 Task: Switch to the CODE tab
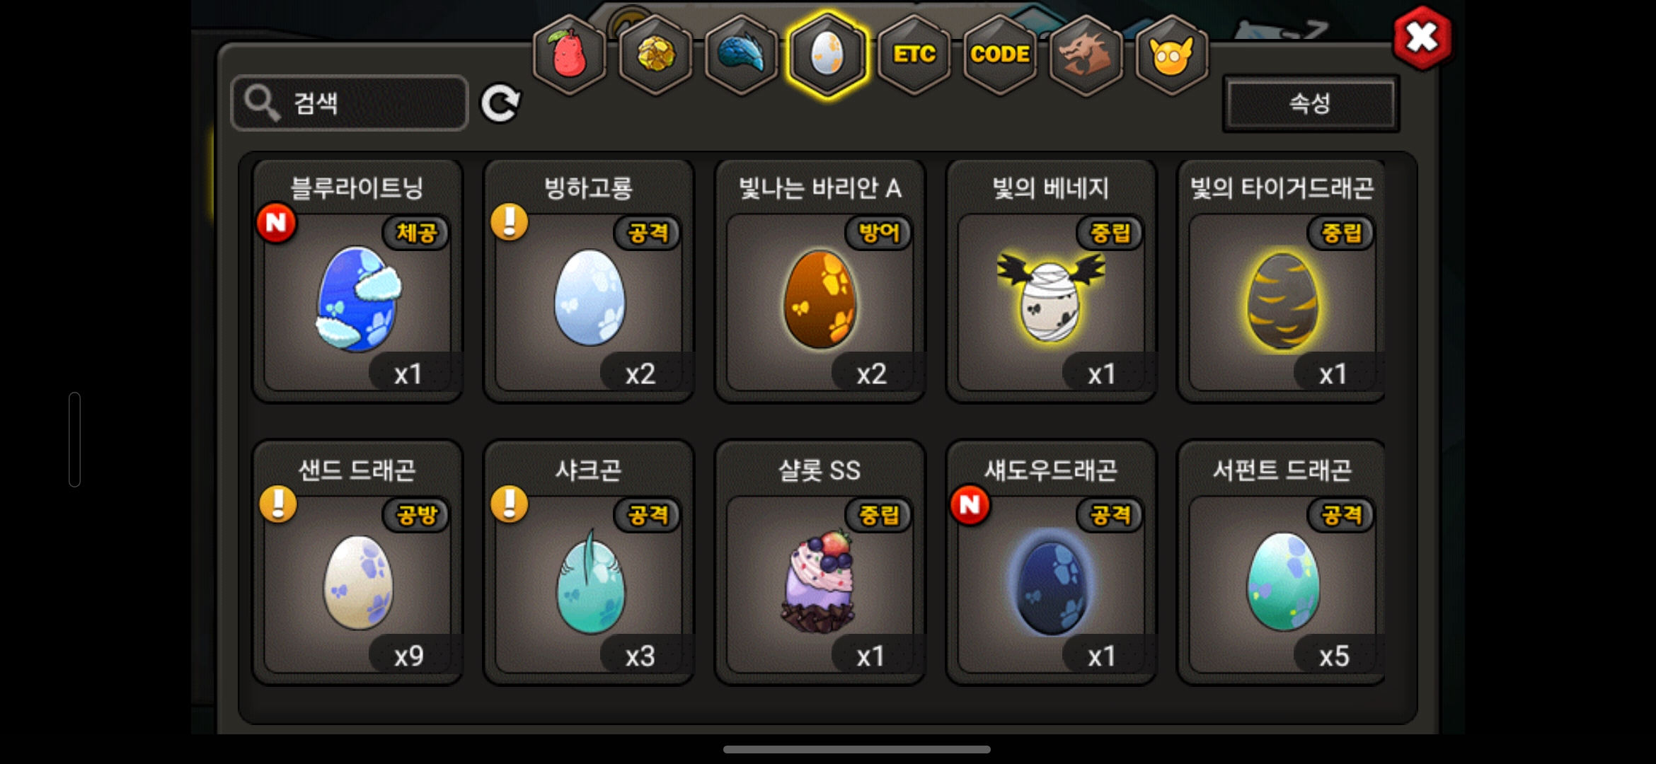[1000, 55]
